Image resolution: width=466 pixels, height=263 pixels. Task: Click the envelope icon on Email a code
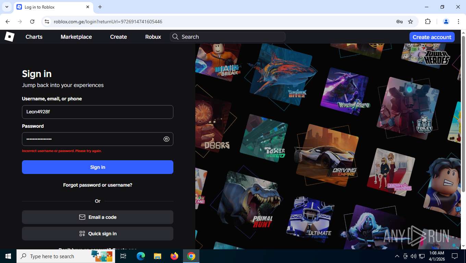pos(82,217)
